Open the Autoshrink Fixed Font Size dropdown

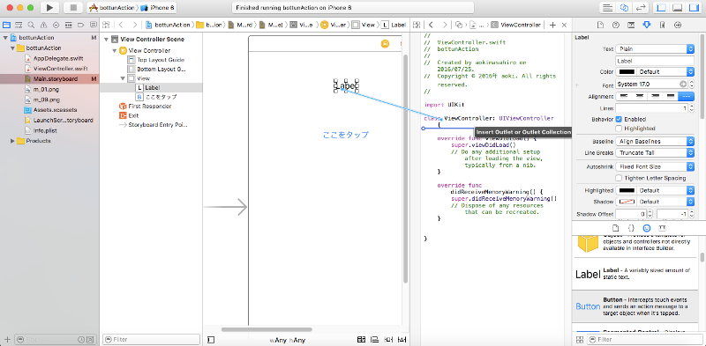tap(655, 166)
